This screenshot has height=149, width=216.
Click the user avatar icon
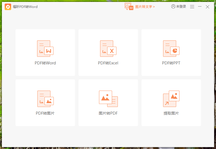[x=173, y=7]
